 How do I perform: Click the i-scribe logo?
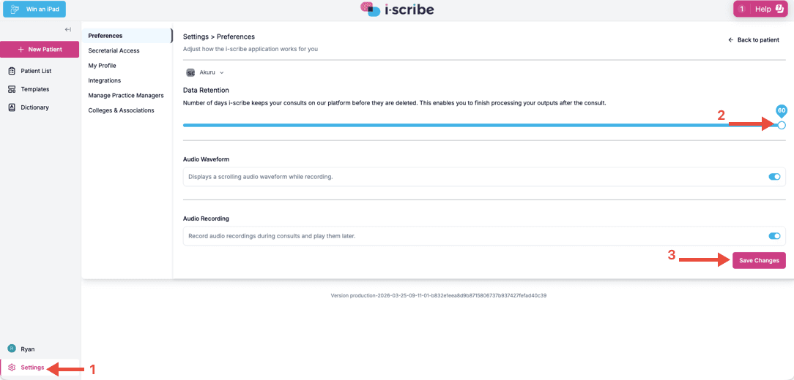[x=396, y=9]
